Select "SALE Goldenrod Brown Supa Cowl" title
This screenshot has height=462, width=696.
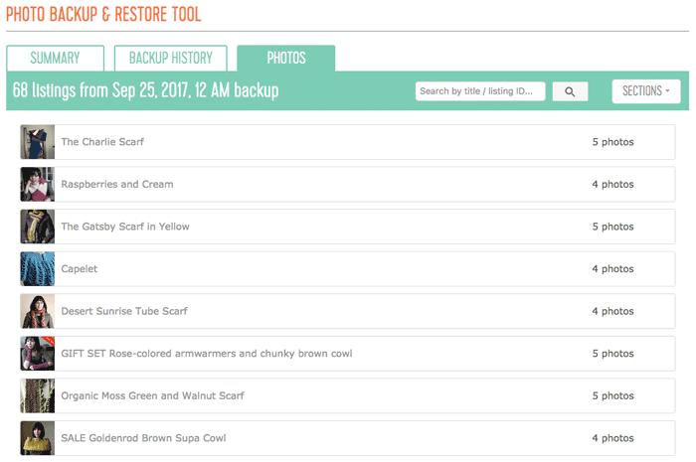tap(143, 438)
